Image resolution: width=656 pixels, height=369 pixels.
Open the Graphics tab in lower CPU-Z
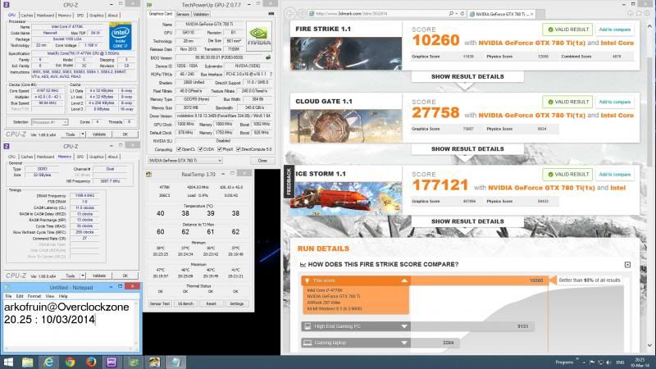96,157
